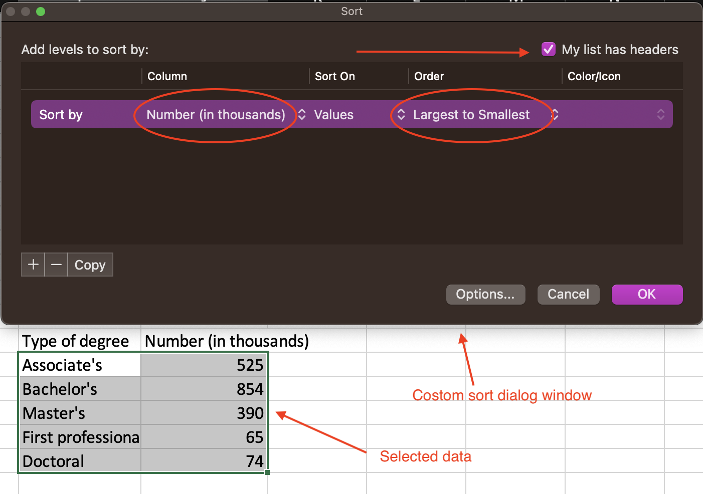Cancel the Sort dialog
This screenshot has width=703, height=494.
[568, 294]
